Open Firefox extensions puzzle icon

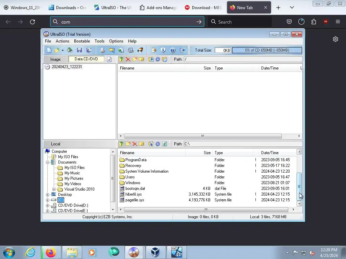click(x=314, y=22)
